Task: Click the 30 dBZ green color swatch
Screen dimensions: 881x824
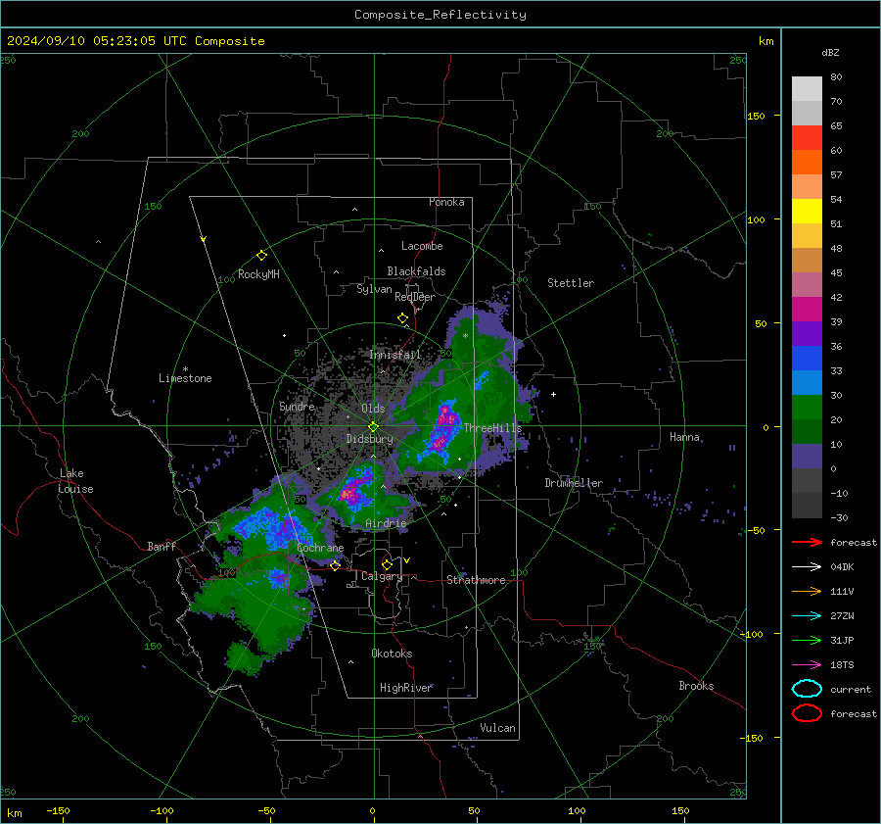Action: coord(807,407)
